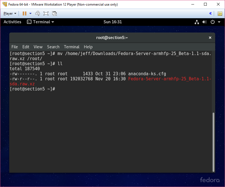Click the volume speaker icon

pyautogui.click(x=205, y=22)
